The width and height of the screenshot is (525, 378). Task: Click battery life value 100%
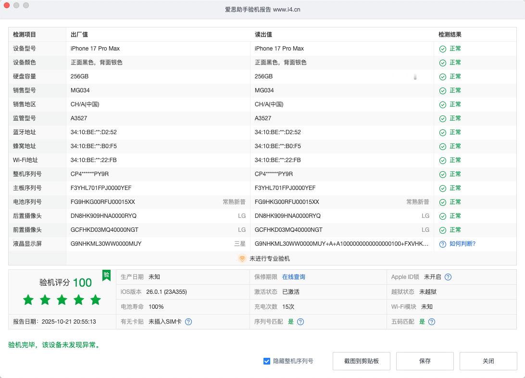[x=156, y=307]
